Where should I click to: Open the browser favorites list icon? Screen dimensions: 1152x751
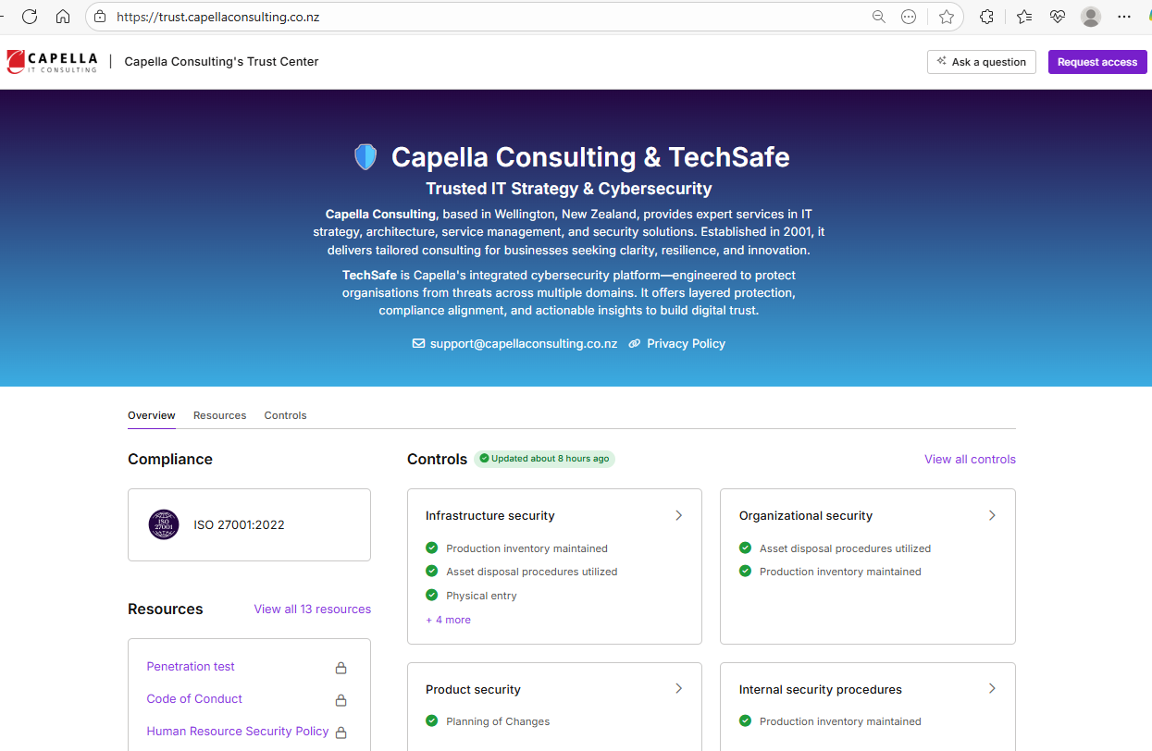(1024, 17)
